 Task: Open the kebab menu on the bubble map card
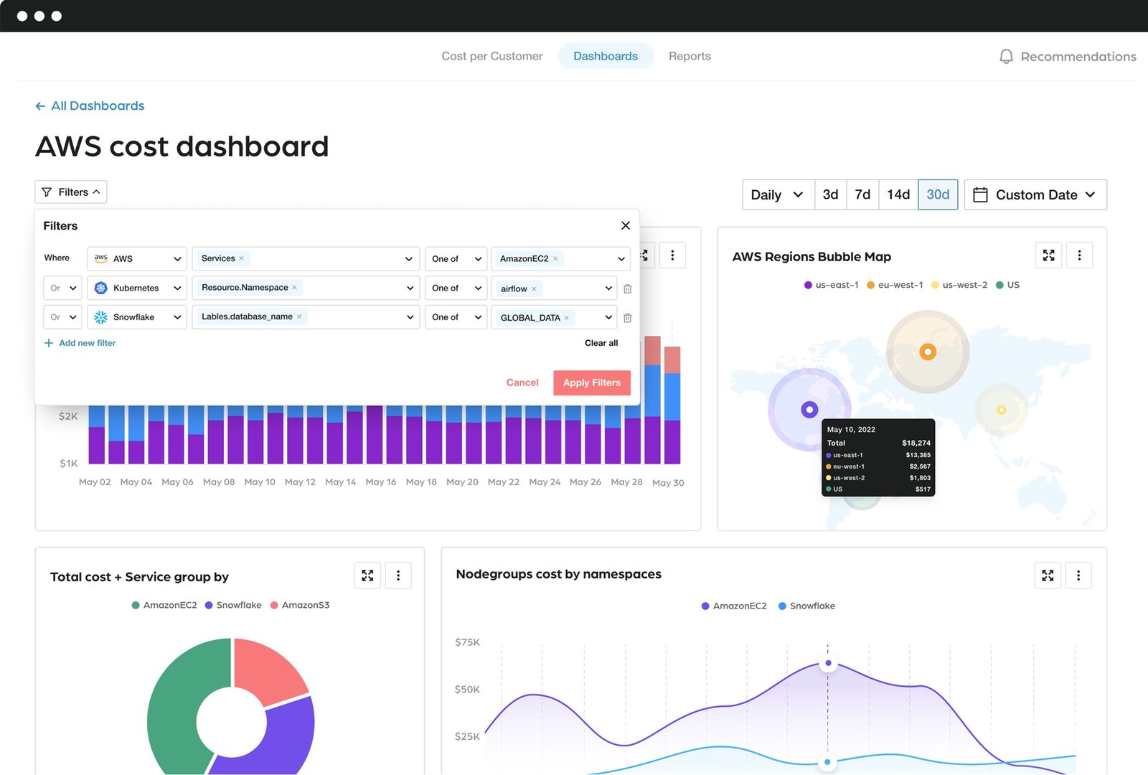coord(1079,255)
